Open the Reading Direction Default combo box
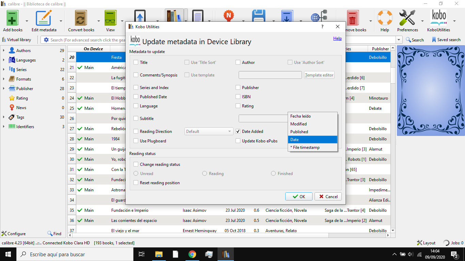Image resolution: width=465 pixels, height=261 pixels. click(x=209, y=132)
